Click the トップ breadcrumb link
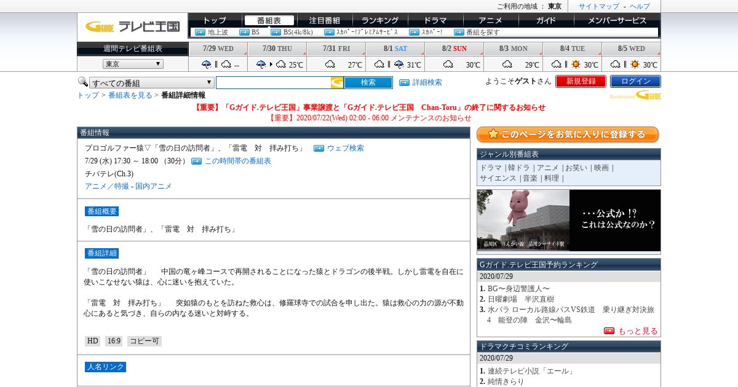The width and height of the screenshot is (738, 387). pos(88,95)
